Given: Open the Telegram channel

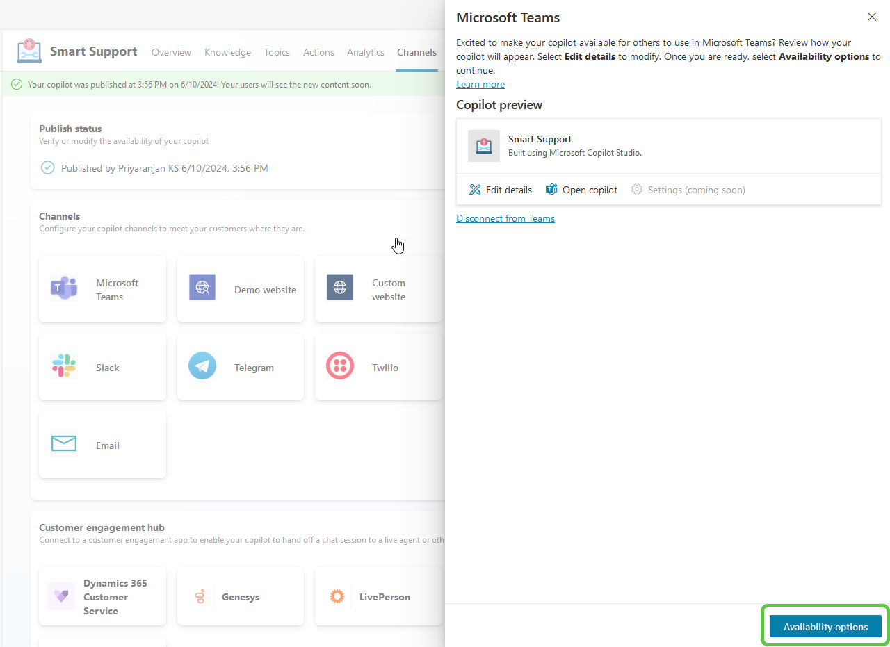Looking at the screenshot, I should pyautogui.click(x=240, y=366).
